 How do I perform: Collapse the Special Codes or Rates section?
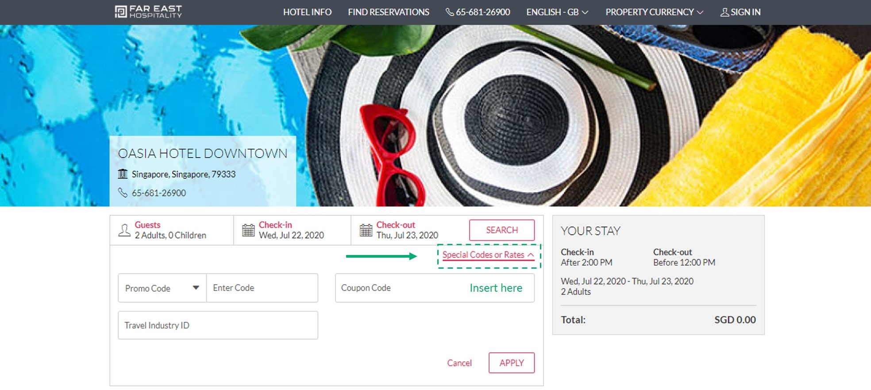[489, 255]
